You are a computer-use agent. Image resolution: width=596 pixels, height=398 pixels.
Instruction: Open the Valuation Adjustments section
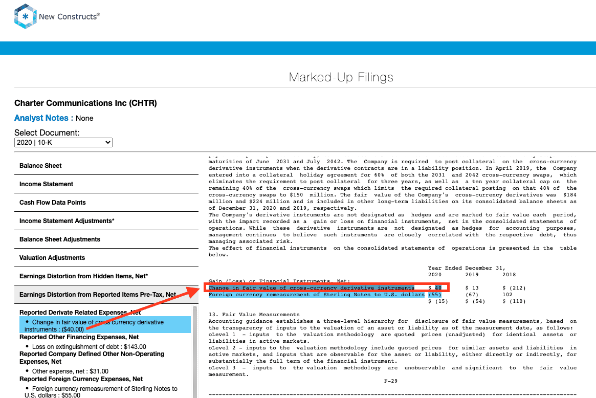coord(106,258)
